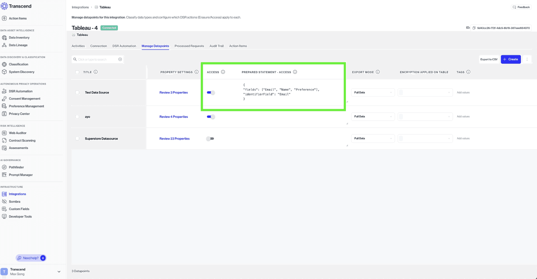Select Data Lineage in the sidebar
This screenshot has height=279, width=537.
click(18, 45)
